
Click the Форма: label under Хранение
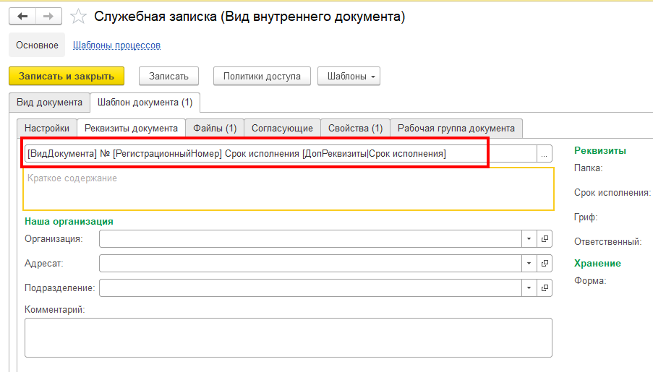point(589,281)
